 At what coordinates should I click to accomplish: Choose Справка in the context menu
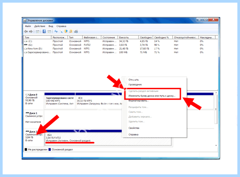[154, 134]
